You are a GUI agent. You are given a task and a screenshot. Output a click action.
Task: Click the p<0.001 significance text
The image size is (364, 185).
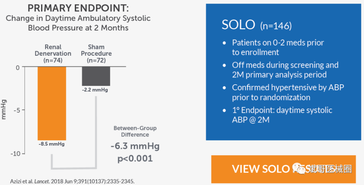pos(135,158)
